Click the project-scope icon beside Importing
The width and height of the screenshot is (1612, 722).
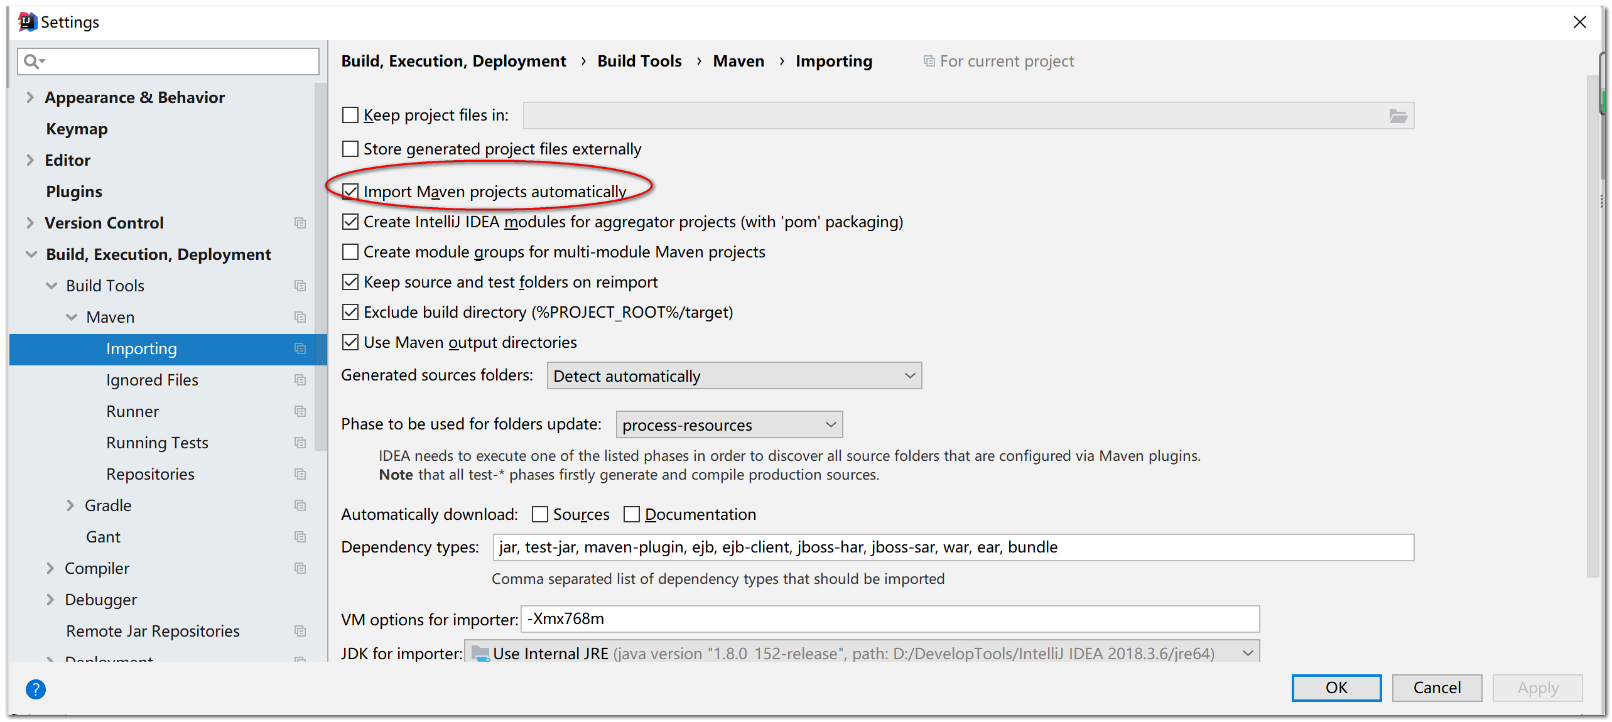[x=300, y=348]
